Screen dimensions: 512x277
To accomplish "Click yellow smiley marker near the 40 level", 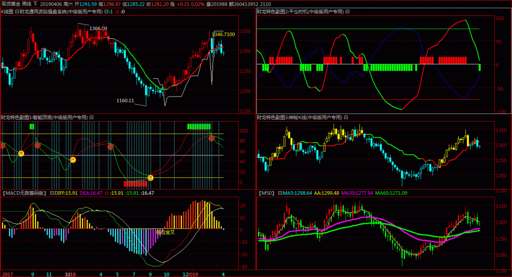I will (73, 159).
